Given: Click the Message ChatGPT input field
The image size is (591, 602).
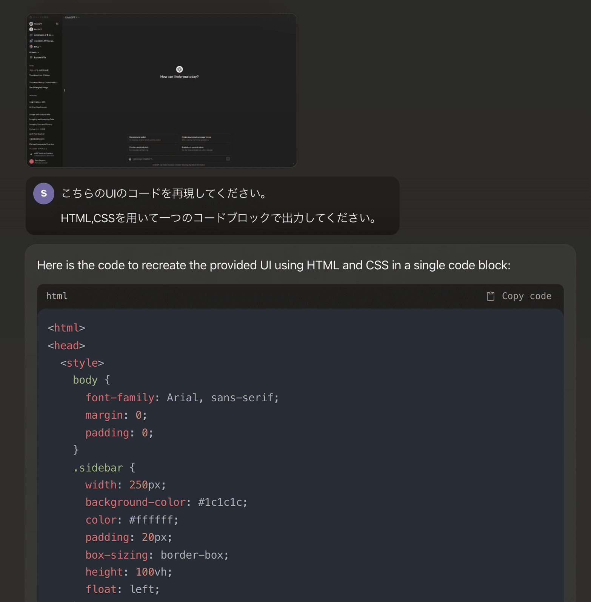Looking at the screenshot, I should point(177,159).
